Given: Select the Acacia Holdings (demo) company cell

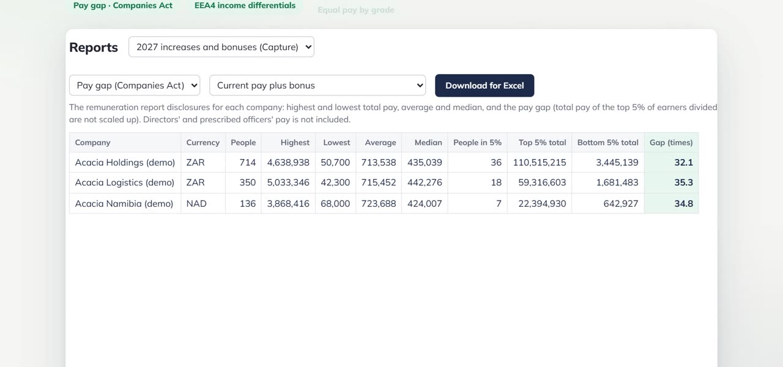Looking at the screenshot, I should point(125,163).
